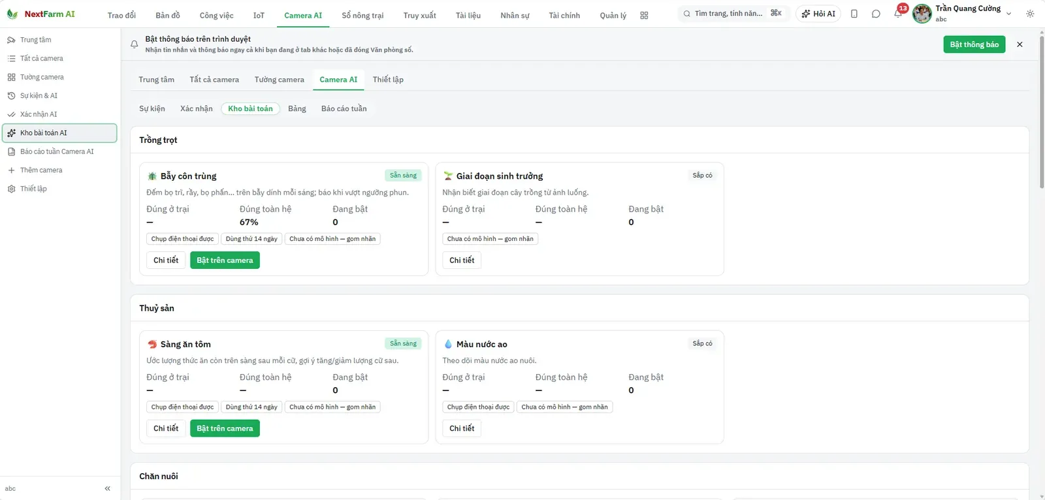Open Tất cả camera in the sidebar
The image size is (1045, 500).
click(x=60, y=59)
